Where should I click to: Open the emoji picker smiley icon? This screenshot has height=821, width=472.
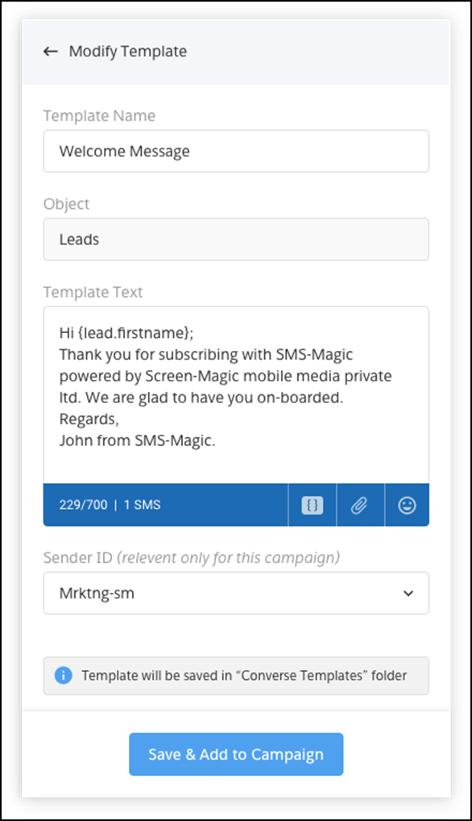(408, 506)
